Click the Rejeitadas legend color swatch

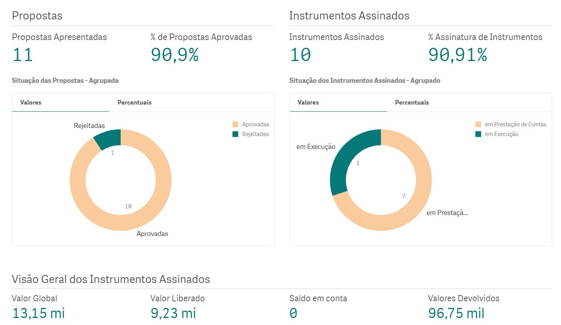pyautogui.click(x=235, y=134)
